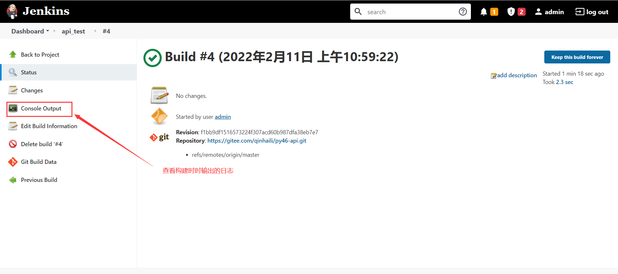Screen dimensions: 618x274
Task: Open security warnings shield icon
Action: click(511, 12)
